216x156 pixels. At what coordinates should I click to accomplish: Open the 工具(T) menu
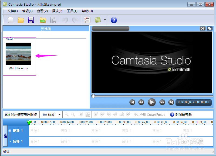coord(72,11)
